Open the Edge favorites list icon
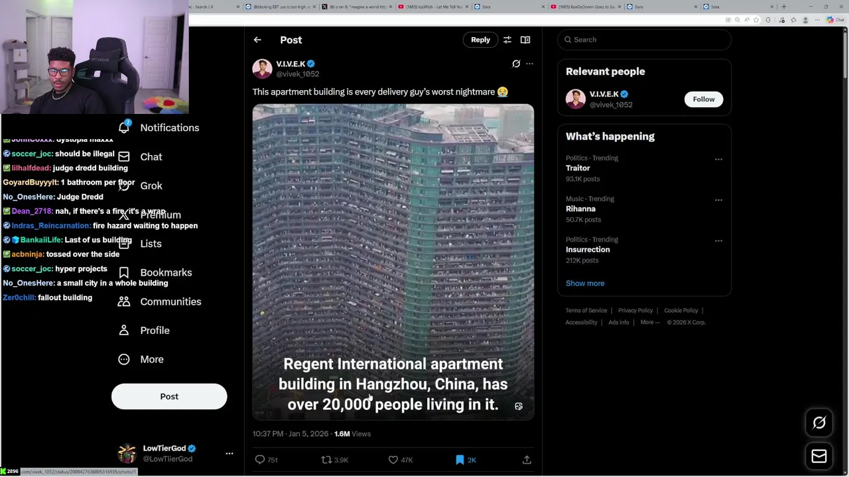Image resolution: width=849 pixels, height=477 pixels. tap(793, 20)
